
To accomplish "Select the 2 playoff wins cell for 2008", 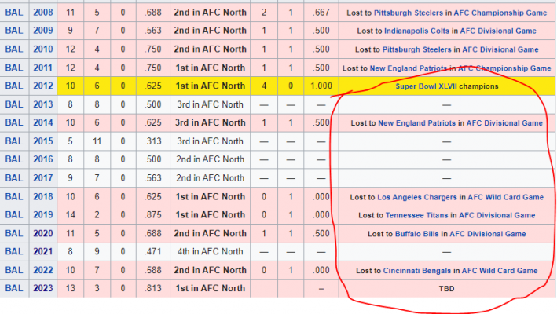I will (264, 13).
